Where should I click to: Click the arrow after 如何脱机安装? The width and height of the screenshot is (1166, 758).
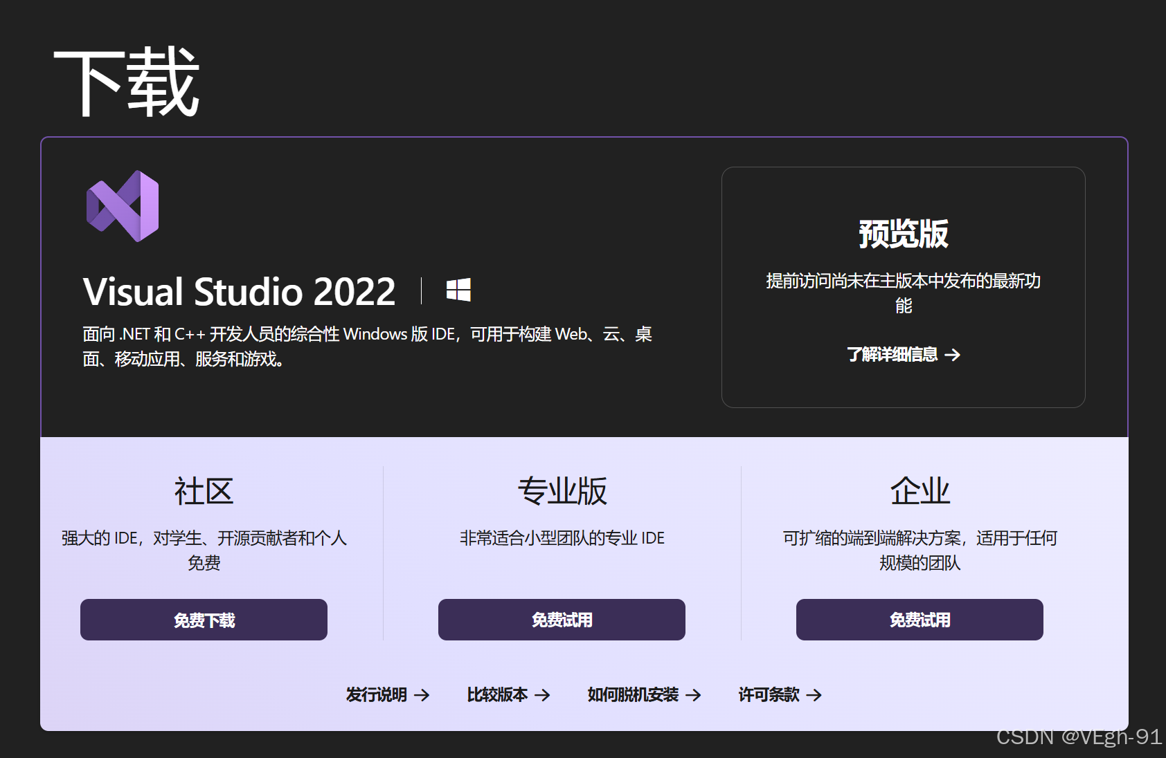pyautogui.click(x=694, y=695)
